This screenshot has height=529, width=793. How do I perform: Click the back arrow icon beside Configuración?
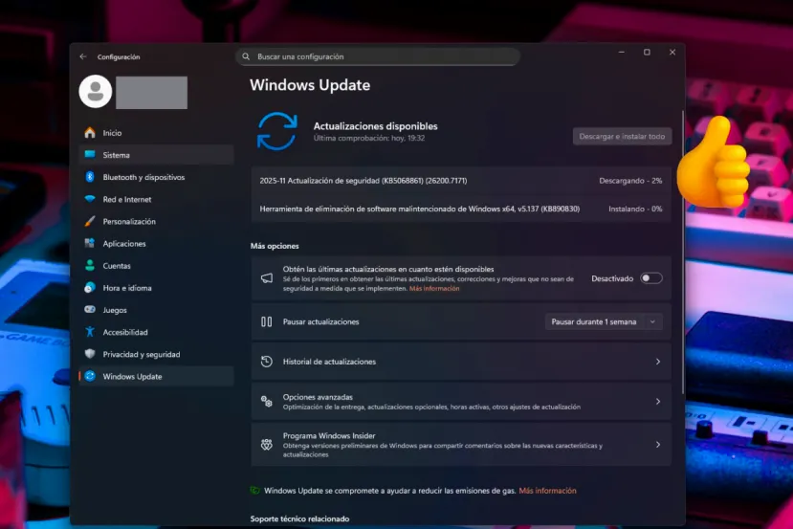(83, 56)
